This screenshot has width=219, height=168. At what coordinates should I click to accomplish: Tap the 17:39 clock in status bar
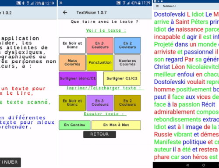(146, 3)
